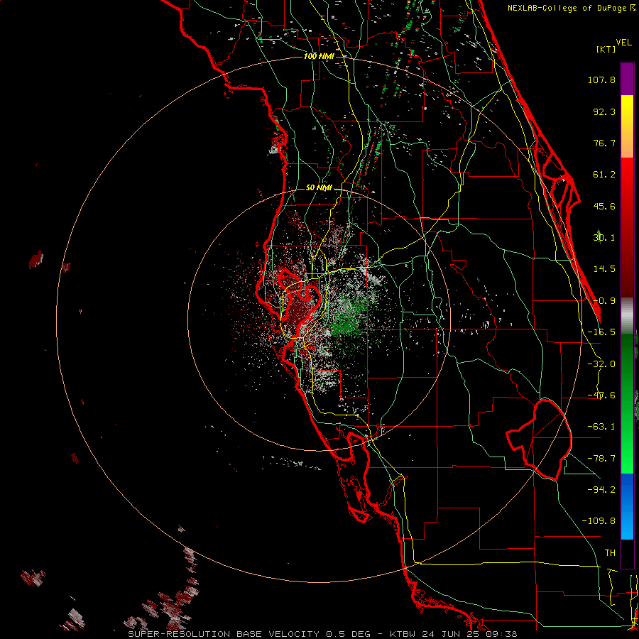Click the -109.8 velocity scale value
Viewport: 639px width, 639px height.
[599, 521]
